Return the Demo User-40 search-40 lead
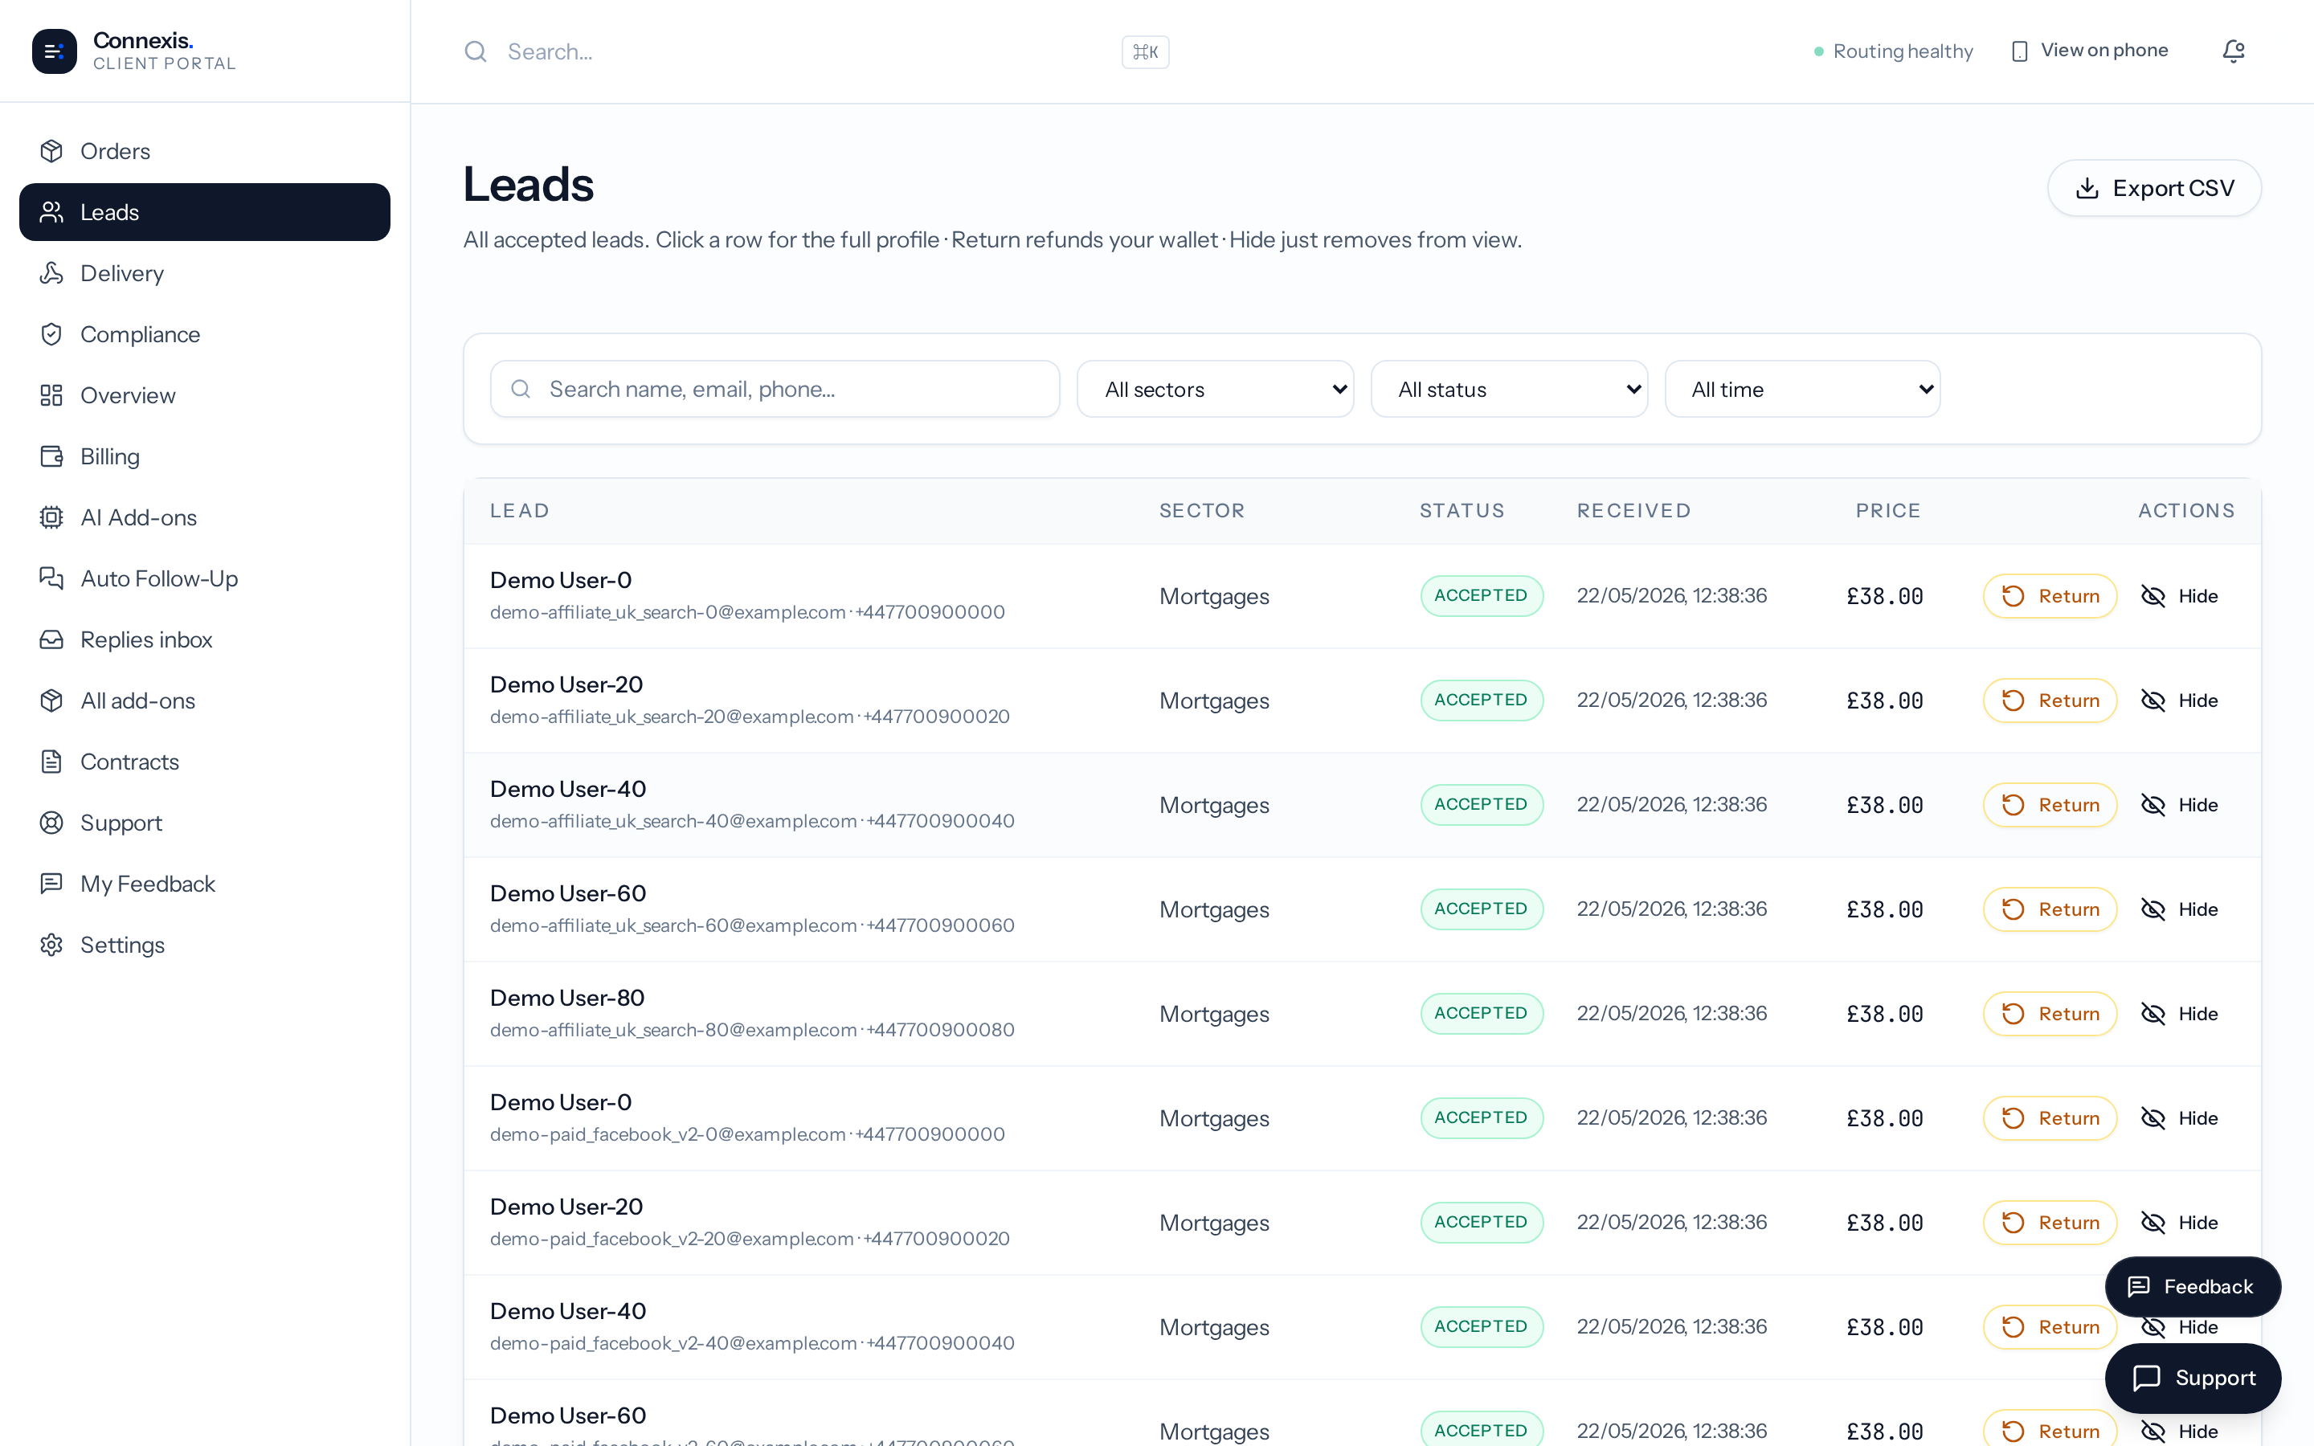 coord(2050,805)
